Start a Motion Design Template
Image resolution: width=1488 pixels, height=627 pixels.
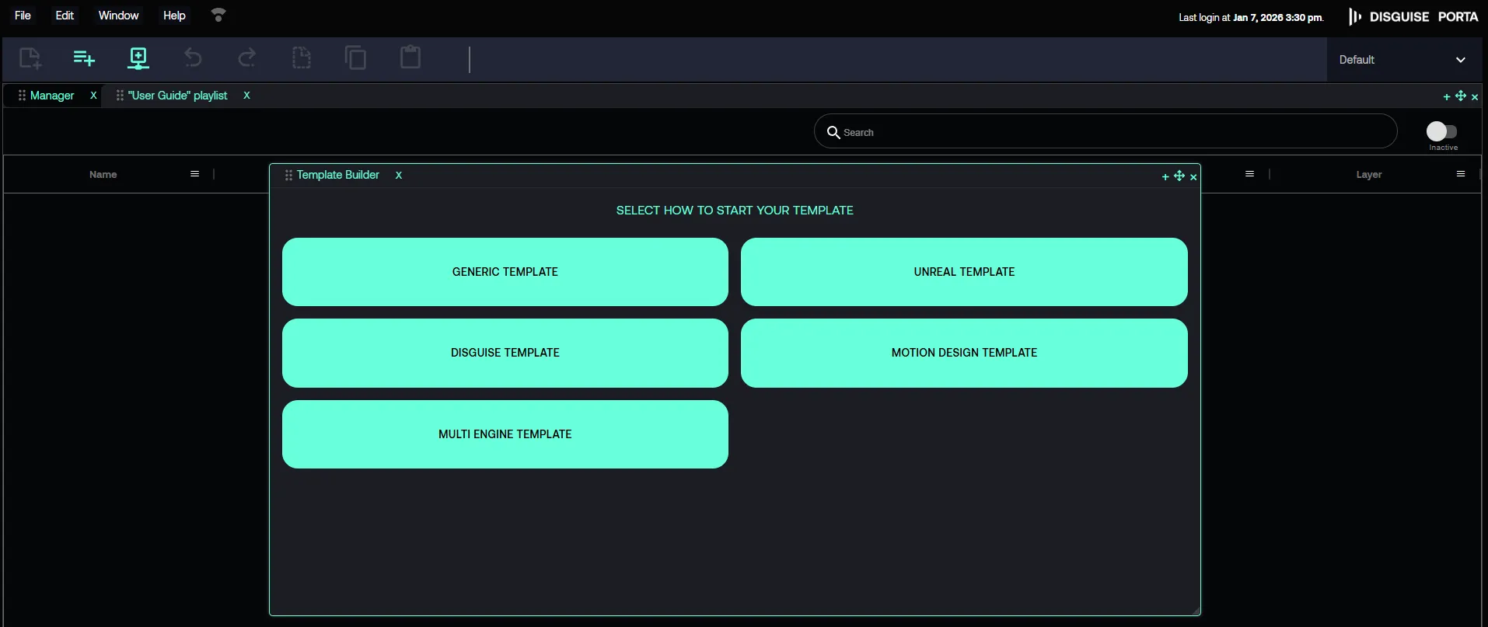pyautogui.click(x=964, y=353)
